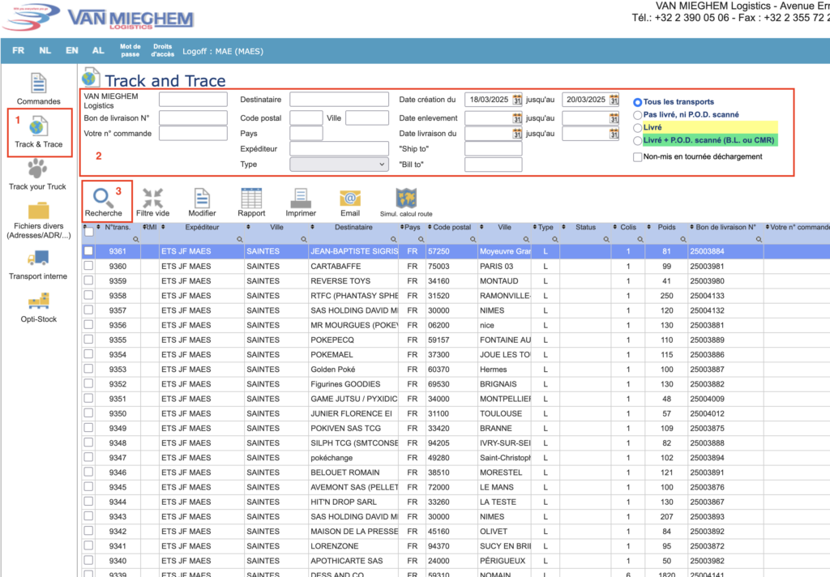Viewport: 830px width, 577px height.
Task: Expand the Type dropdown
Action: click(338, 165)
